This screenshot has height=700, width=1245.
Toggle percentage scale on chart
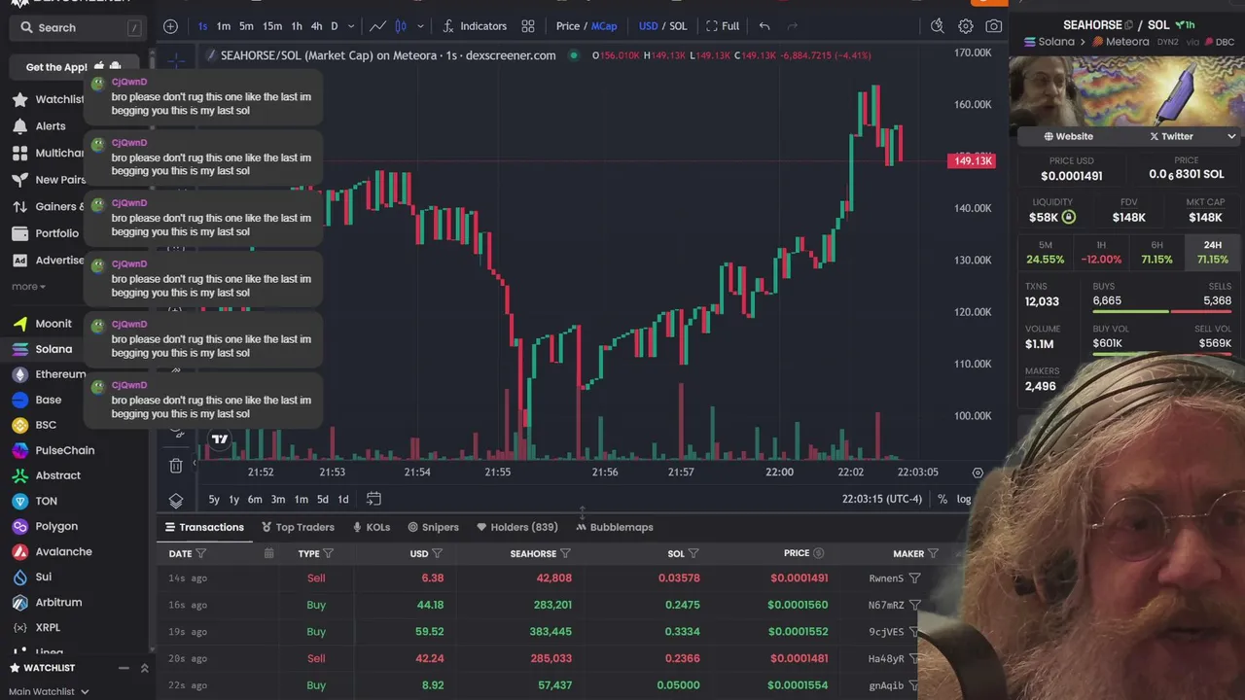coord(943,500)
